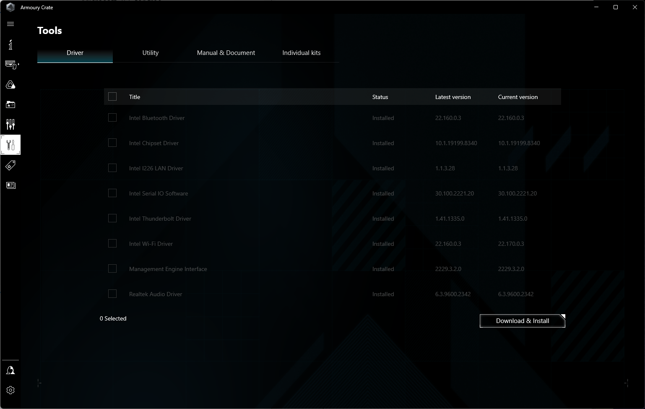Minimize the Armoury Crate window
The image size is (645, 409).
click(596, 7)
